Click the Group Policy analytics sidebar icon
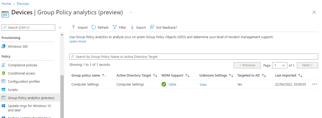Image resolution: width=322 pixels, height=118 pixels. click(x=4, y=98)
